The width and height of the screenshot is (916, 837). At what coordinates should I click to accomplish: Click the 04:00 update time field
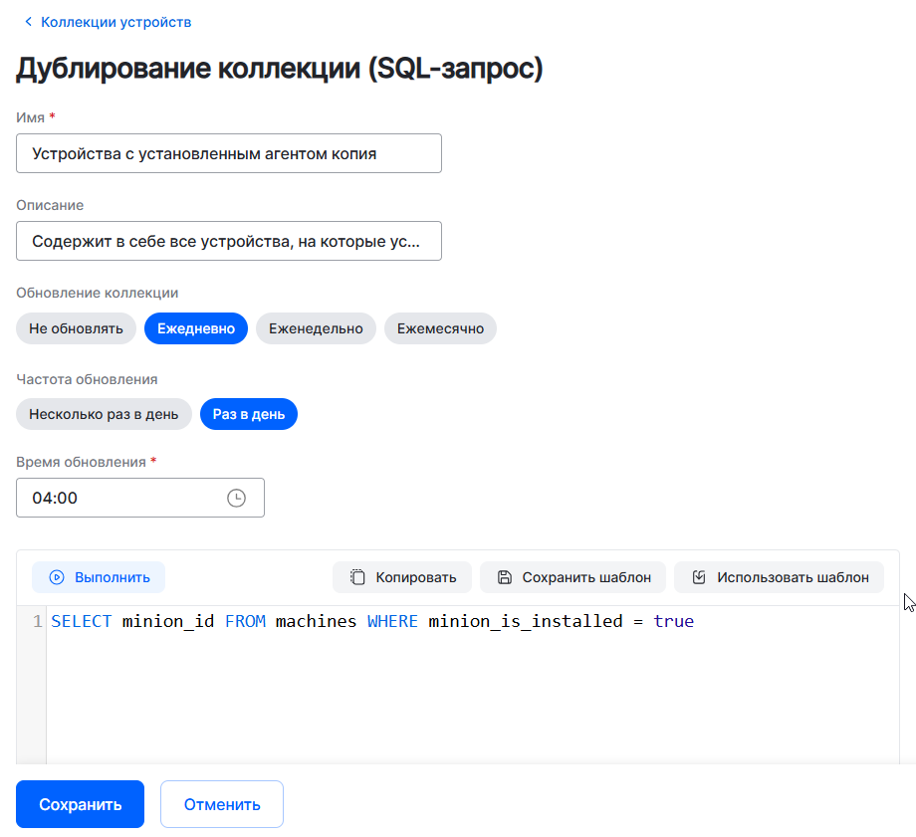119,498
